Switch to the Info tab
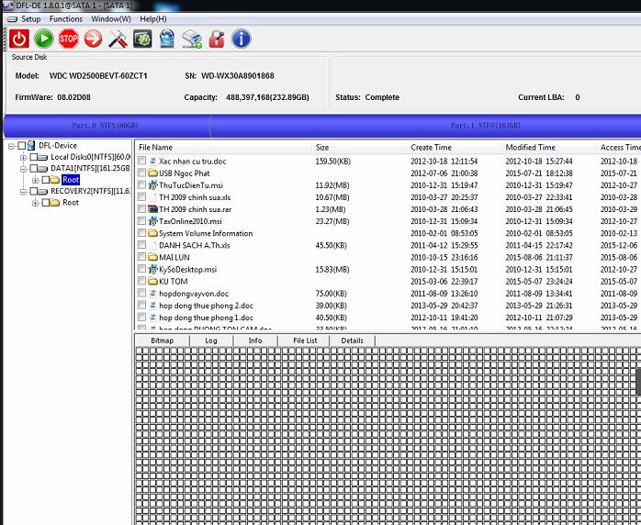Screen dimensions: 641x525 255,341
